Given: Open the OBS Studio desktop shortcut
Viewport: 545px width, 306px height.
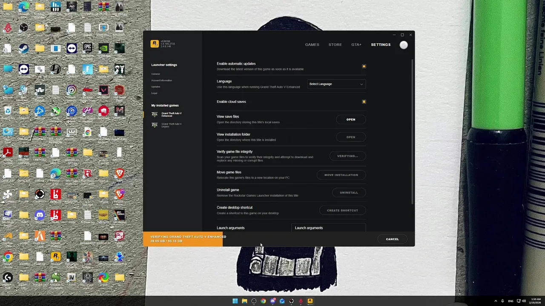Looking at the screenshot, I should pos(24,29).
